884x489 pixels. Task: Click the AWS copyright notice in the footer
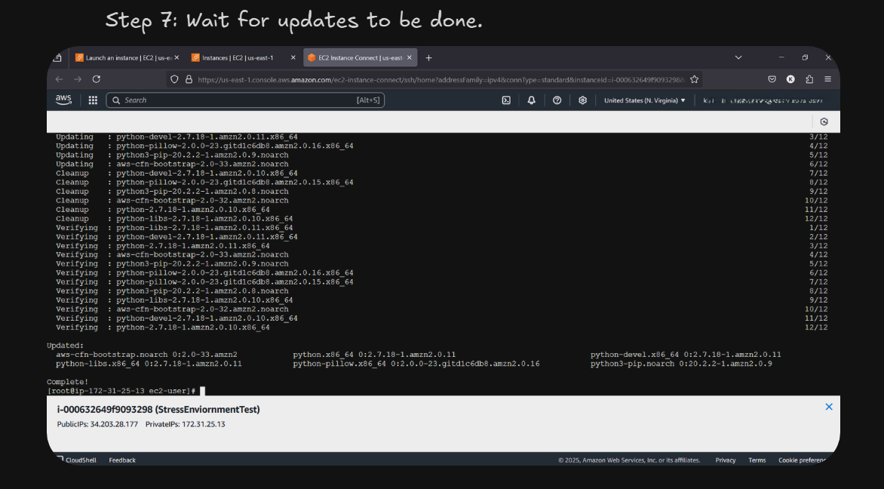click(x=629, y=460)
